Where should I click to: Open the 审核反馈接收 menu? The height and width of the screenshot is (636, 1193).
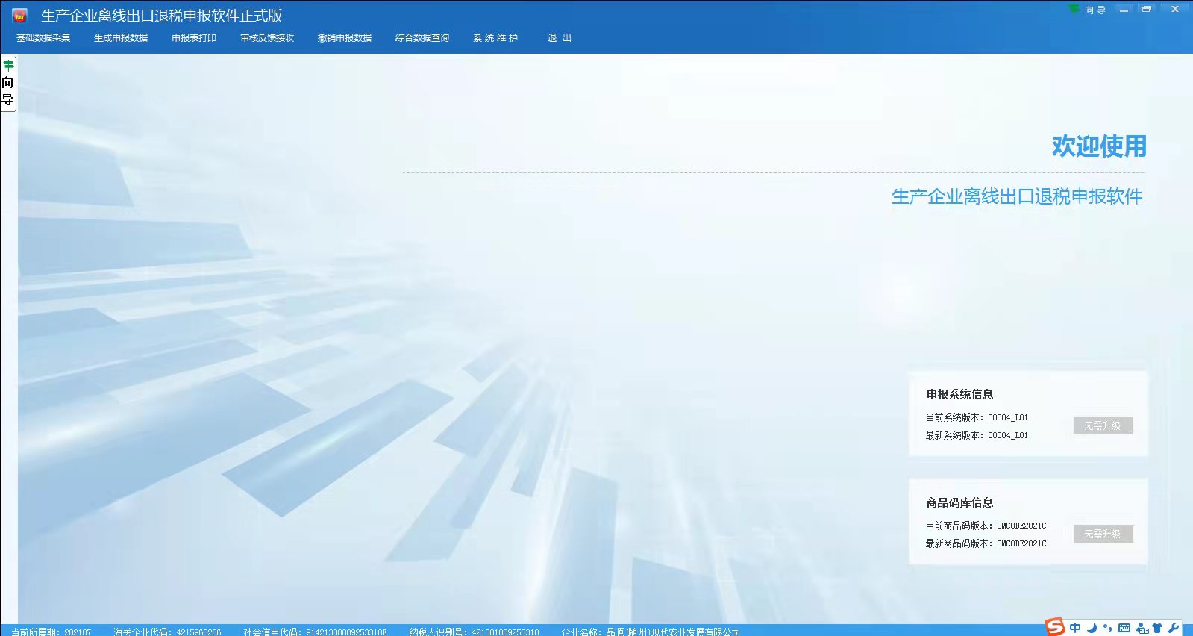point(267,38)
